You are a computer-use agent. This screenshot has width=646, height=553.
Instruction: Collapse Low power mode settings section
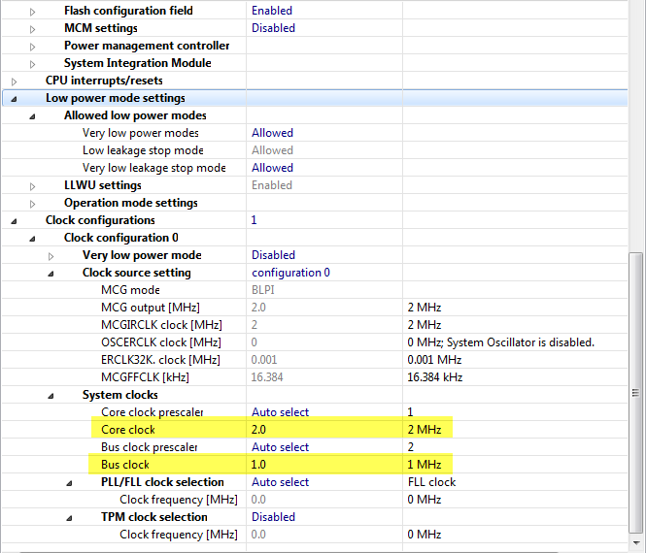pyautogui.click(x=15, y=98)
